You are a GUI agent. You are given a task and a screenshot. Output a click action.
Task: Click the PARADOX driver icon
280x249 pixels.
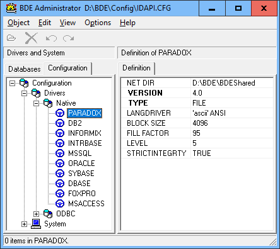60,113
